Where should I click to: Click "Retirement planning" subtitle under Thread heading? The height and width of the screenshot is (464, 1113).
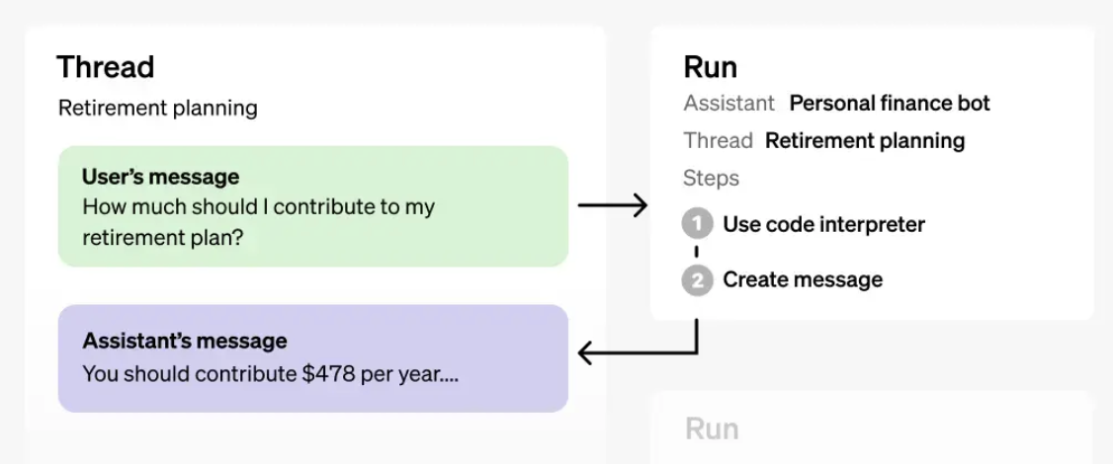157,108
